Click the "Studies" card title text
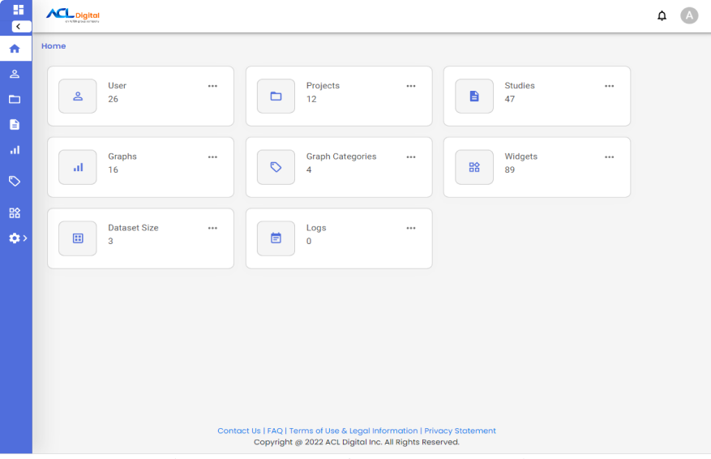 520,86
